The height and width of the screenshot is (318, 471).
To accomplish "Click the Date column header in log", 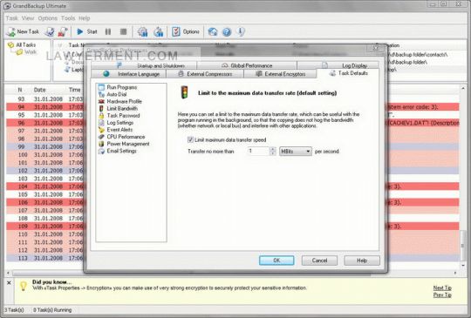I will (39, 90).
